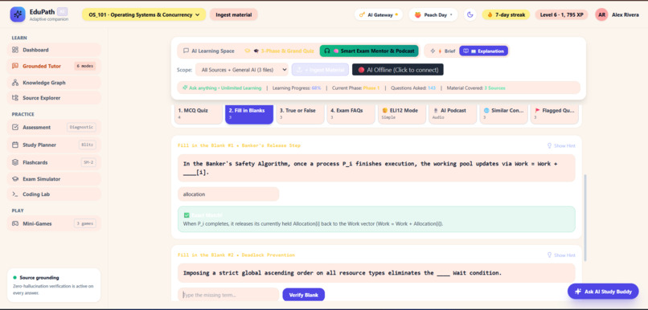
Task: Open Knowledge Graph in sidebar
Action: click(x=54, y=83)
